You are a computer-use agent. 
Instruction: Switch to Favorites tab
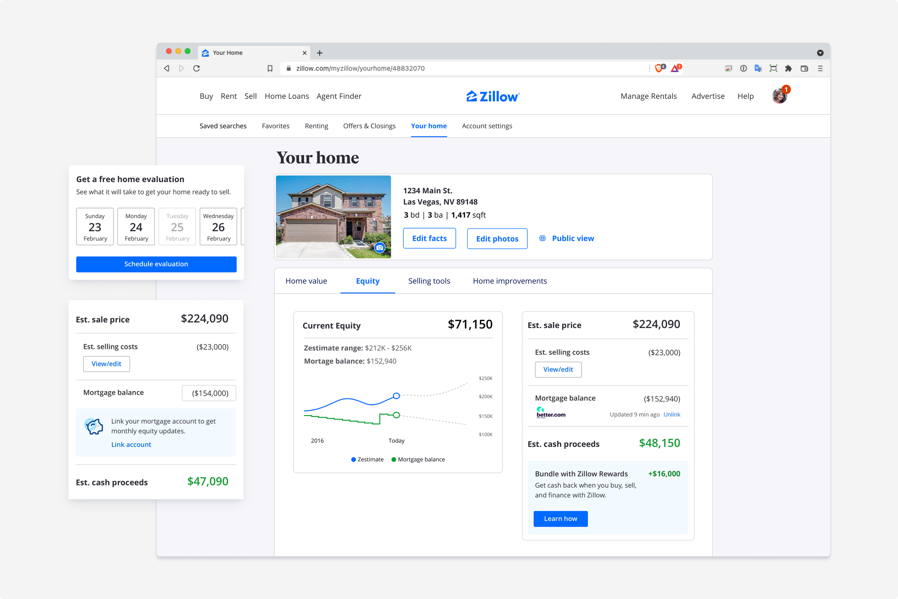click(276, 126)
